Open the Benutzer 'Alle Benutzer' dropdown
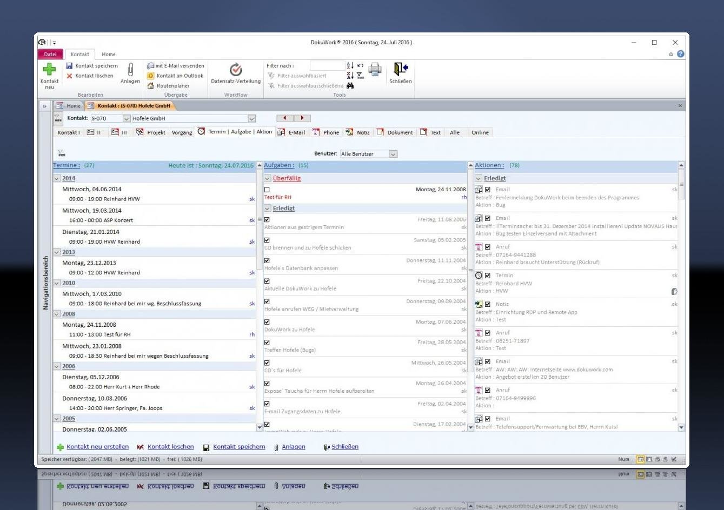This screenshot has height=510, width=724. (x=393, y=154)
